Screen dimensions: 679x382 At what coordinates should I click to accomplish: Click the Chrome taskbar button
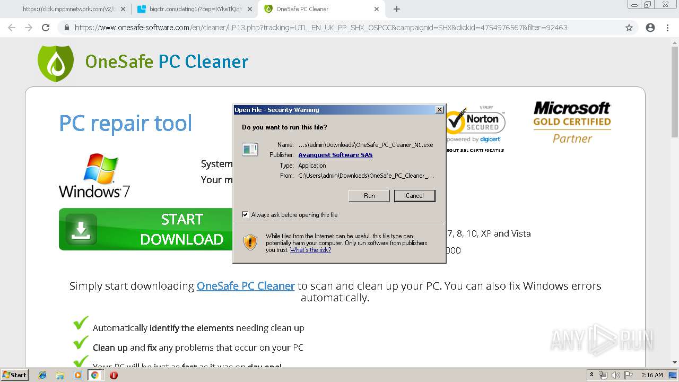point(95,375)
